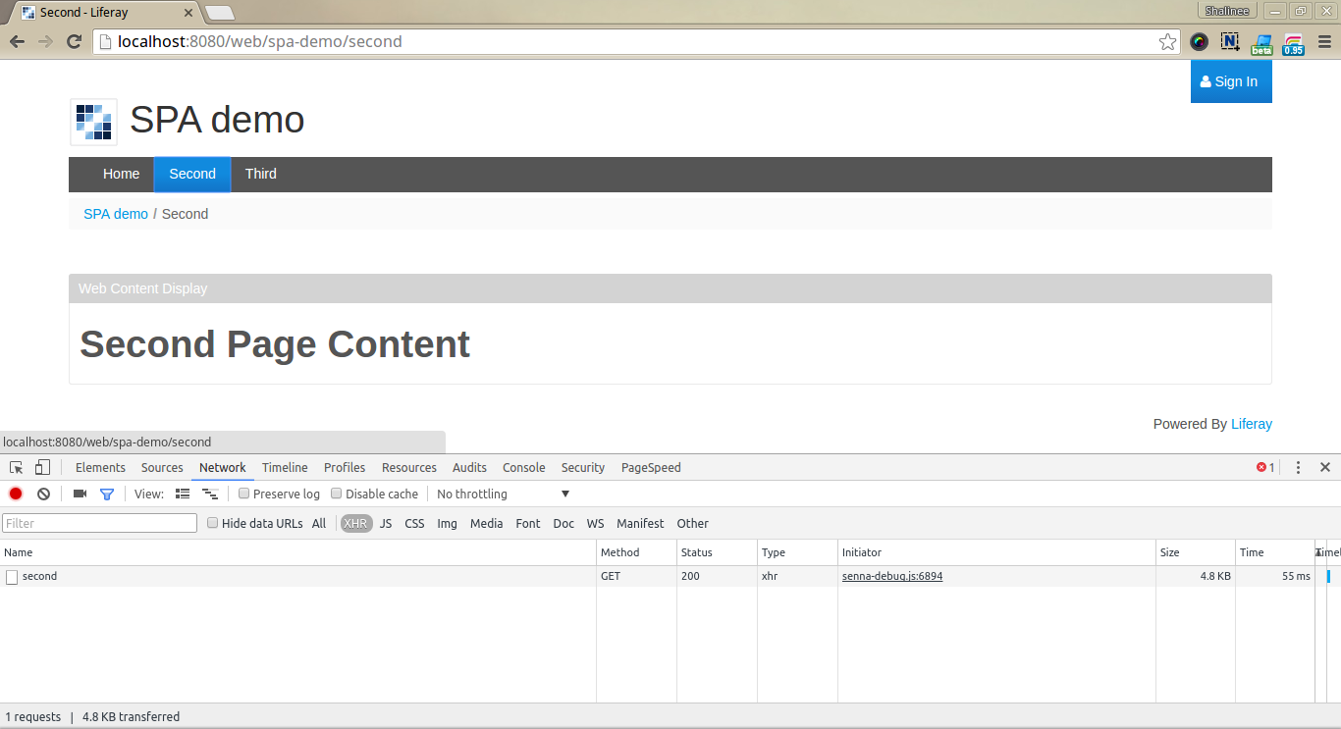Toggle the network filter funnel icon
This screenshot has width=1341, height=729.
(107, 494)
